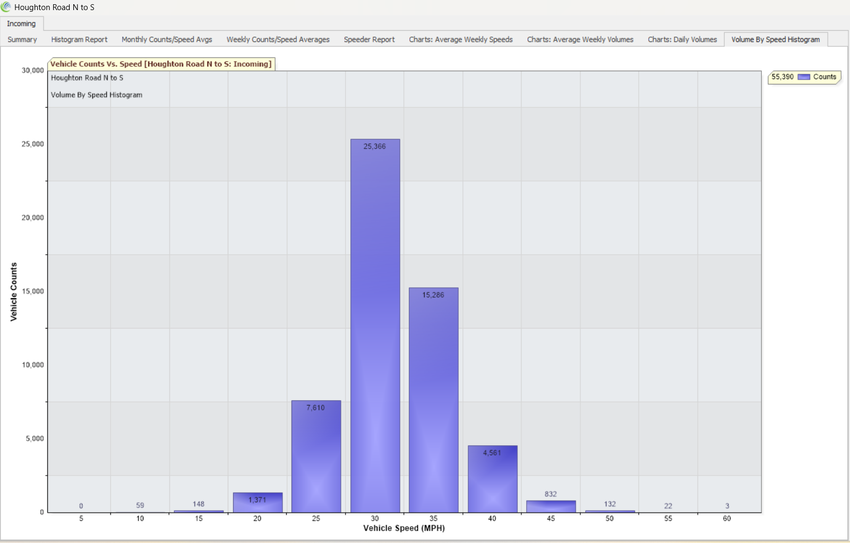
Task: Click the Counts legend label
Action: tap(825, 77)
